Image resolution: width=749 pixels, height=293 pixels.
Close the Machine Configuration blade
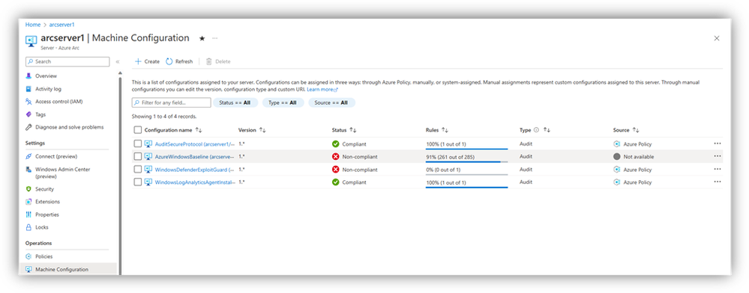point(717,39)
